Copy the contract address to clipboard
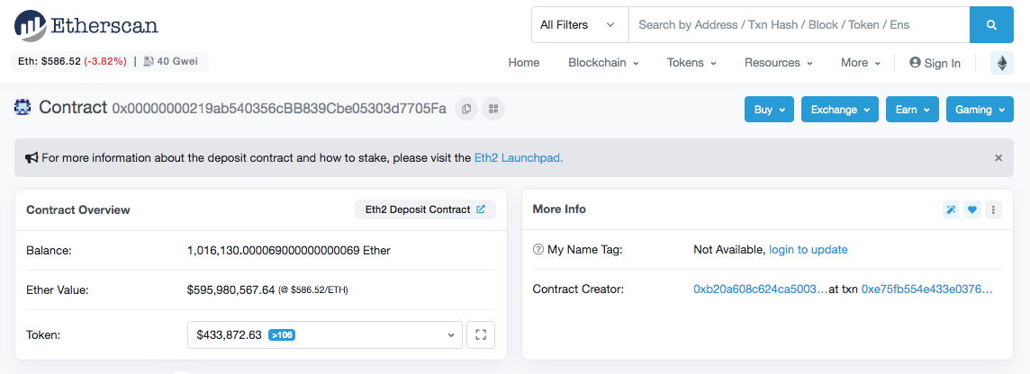 tap(466, 109)
